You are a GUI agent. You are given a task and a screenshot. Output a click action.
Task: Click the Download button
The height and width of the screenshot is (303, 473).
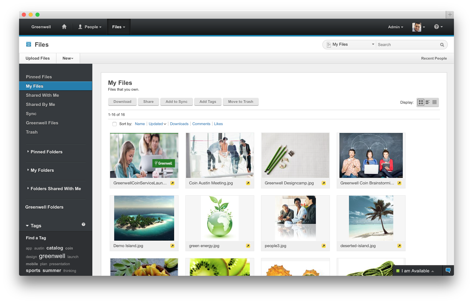pos(122,102)
